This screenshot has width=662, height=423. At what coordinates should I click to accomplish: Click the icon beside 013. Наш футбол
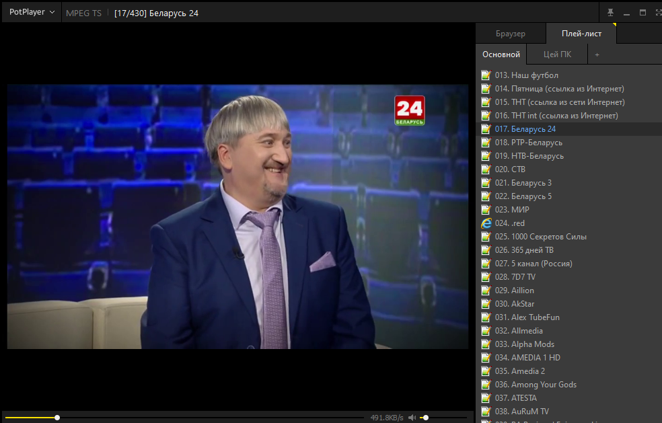coord(486,75)
